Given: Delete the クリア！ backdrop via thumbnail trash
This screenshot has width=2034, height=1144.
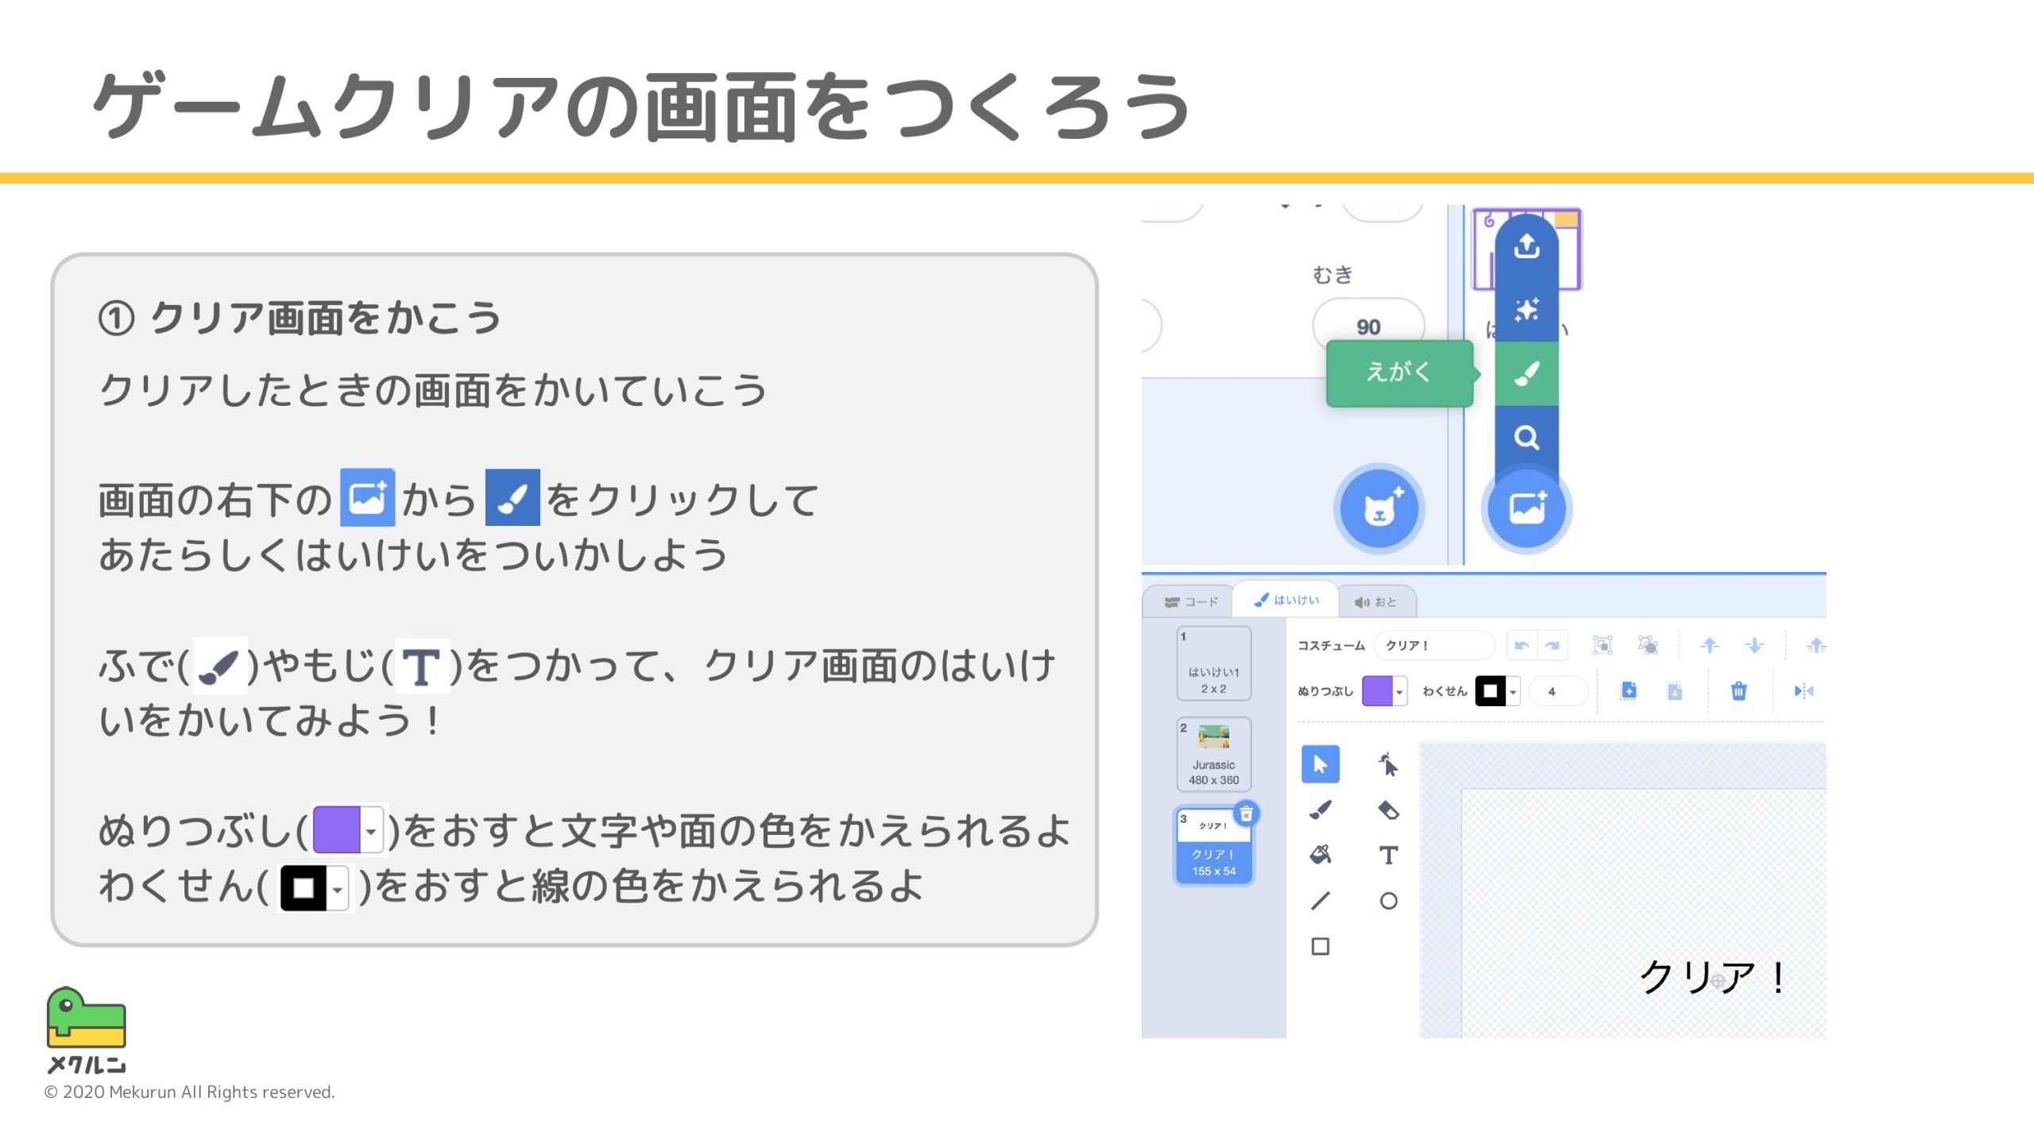Looking at the screenshot, I should 1246,814.
